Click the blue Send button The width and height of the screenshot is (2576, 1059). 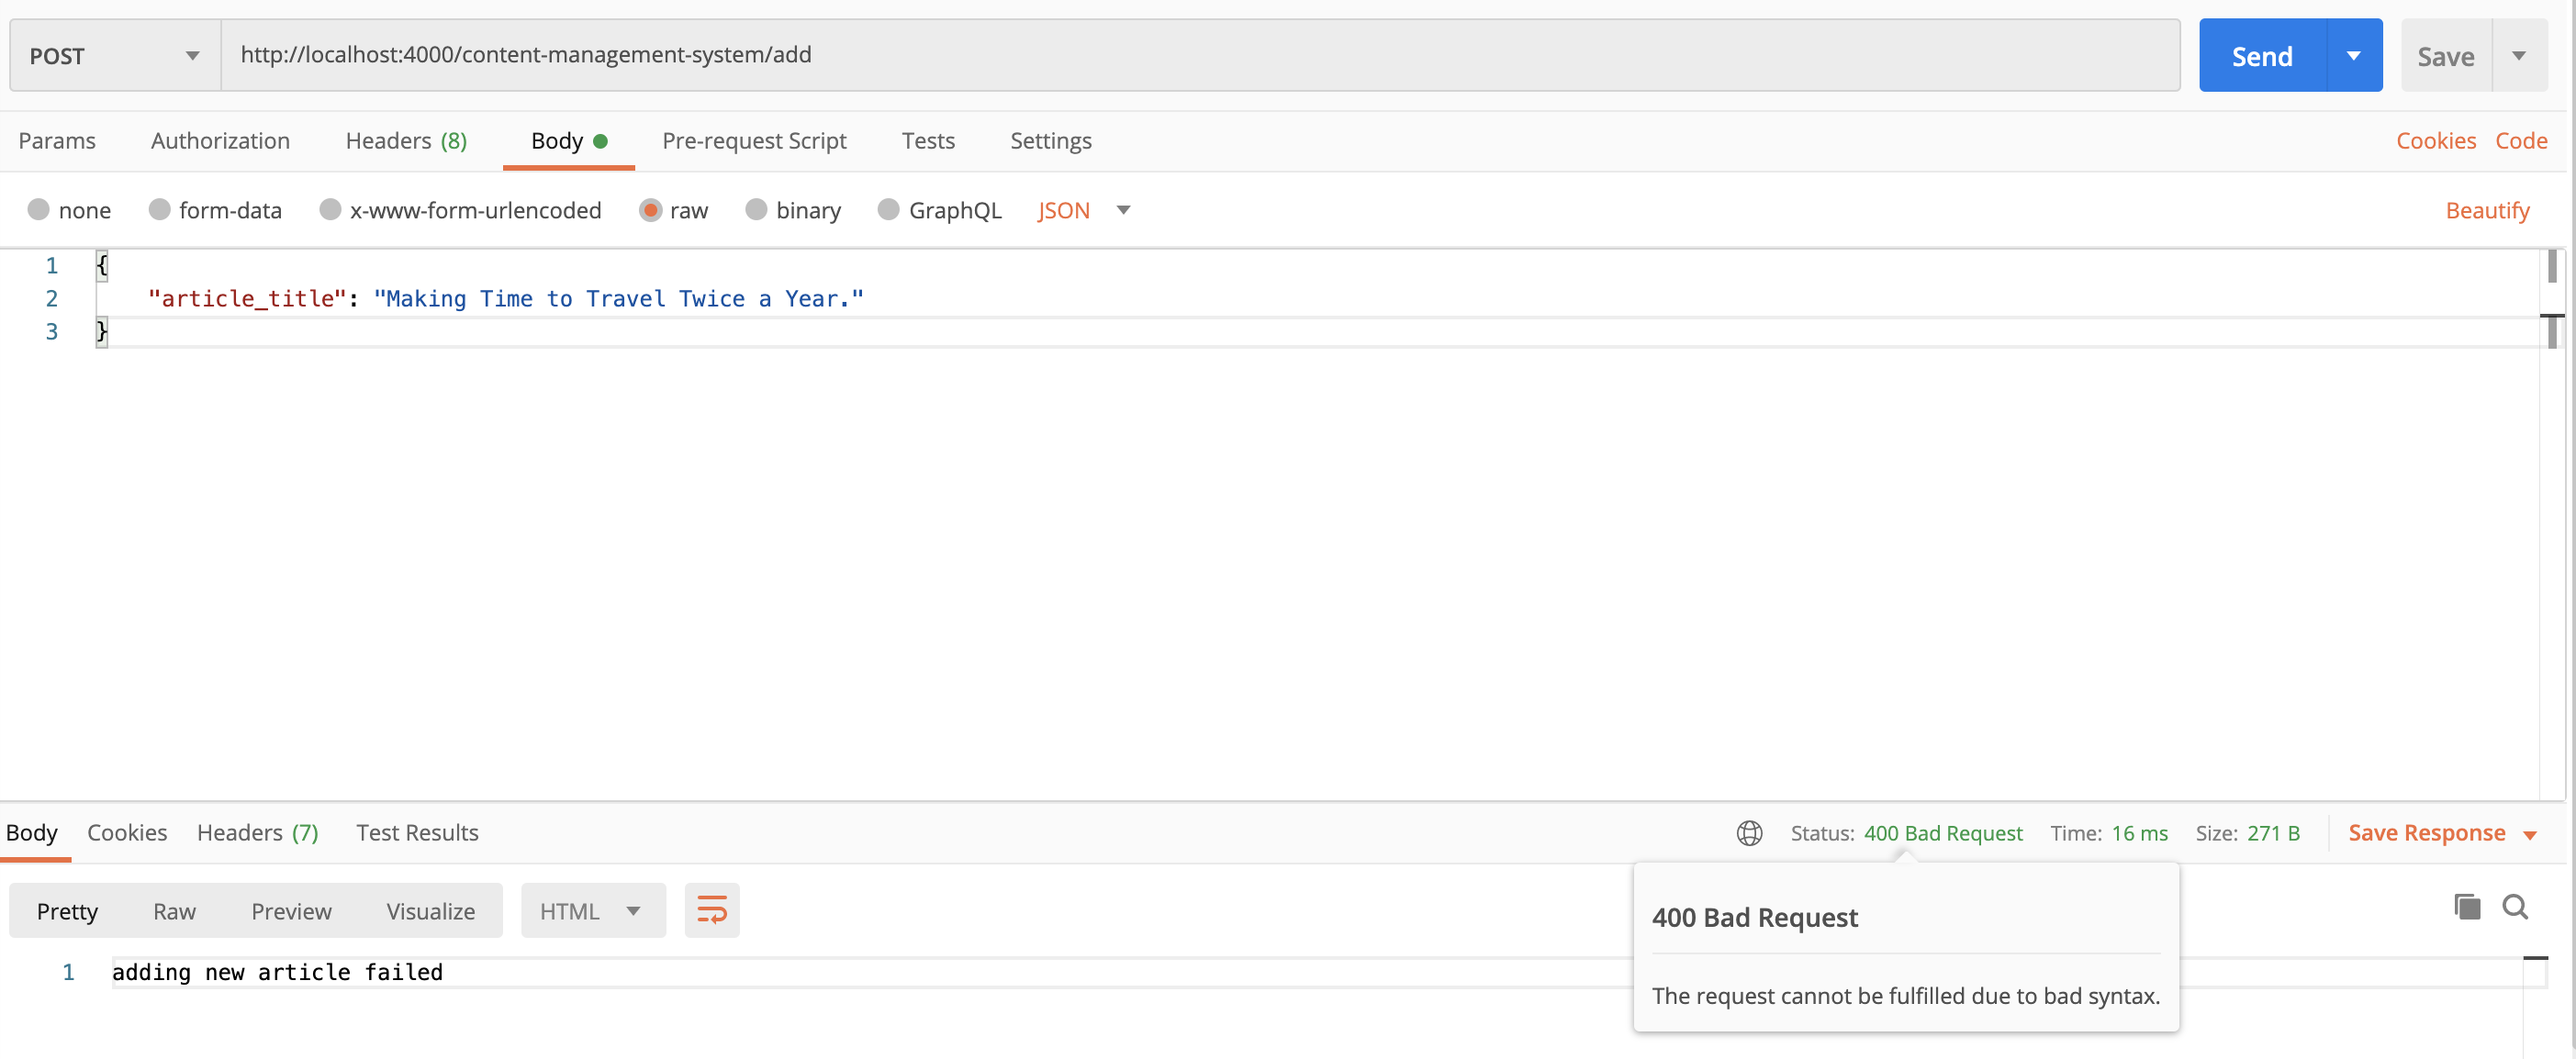coord(2261,56)
